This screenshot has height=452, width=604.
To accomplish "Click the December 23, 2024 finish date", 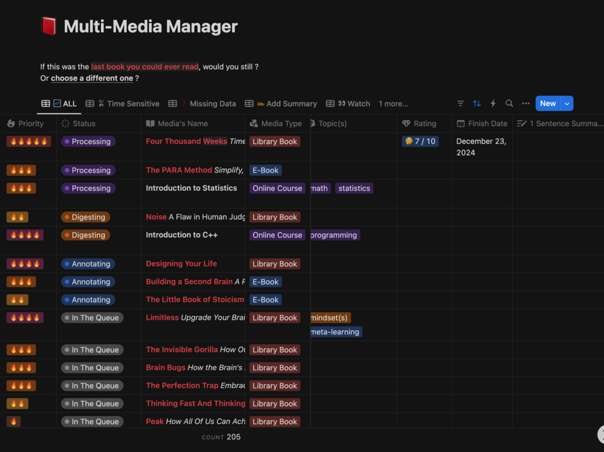I will [481, 147].
